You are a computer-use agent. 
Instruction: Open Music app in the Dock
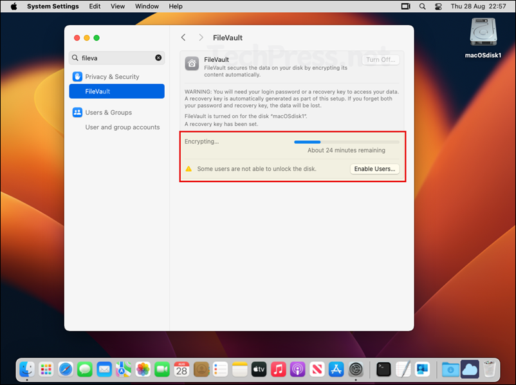coord(279,369)
